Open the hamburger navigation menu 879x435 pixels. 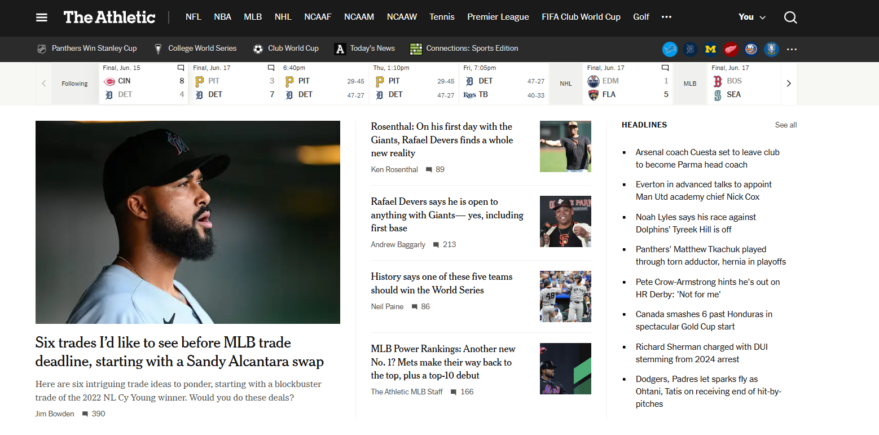coord(42,17)
